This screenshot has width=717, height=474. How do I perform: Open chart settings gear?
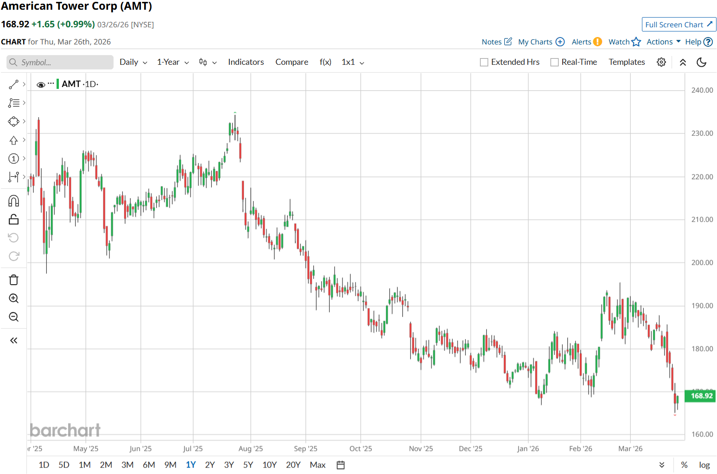(x=661, y=62)
